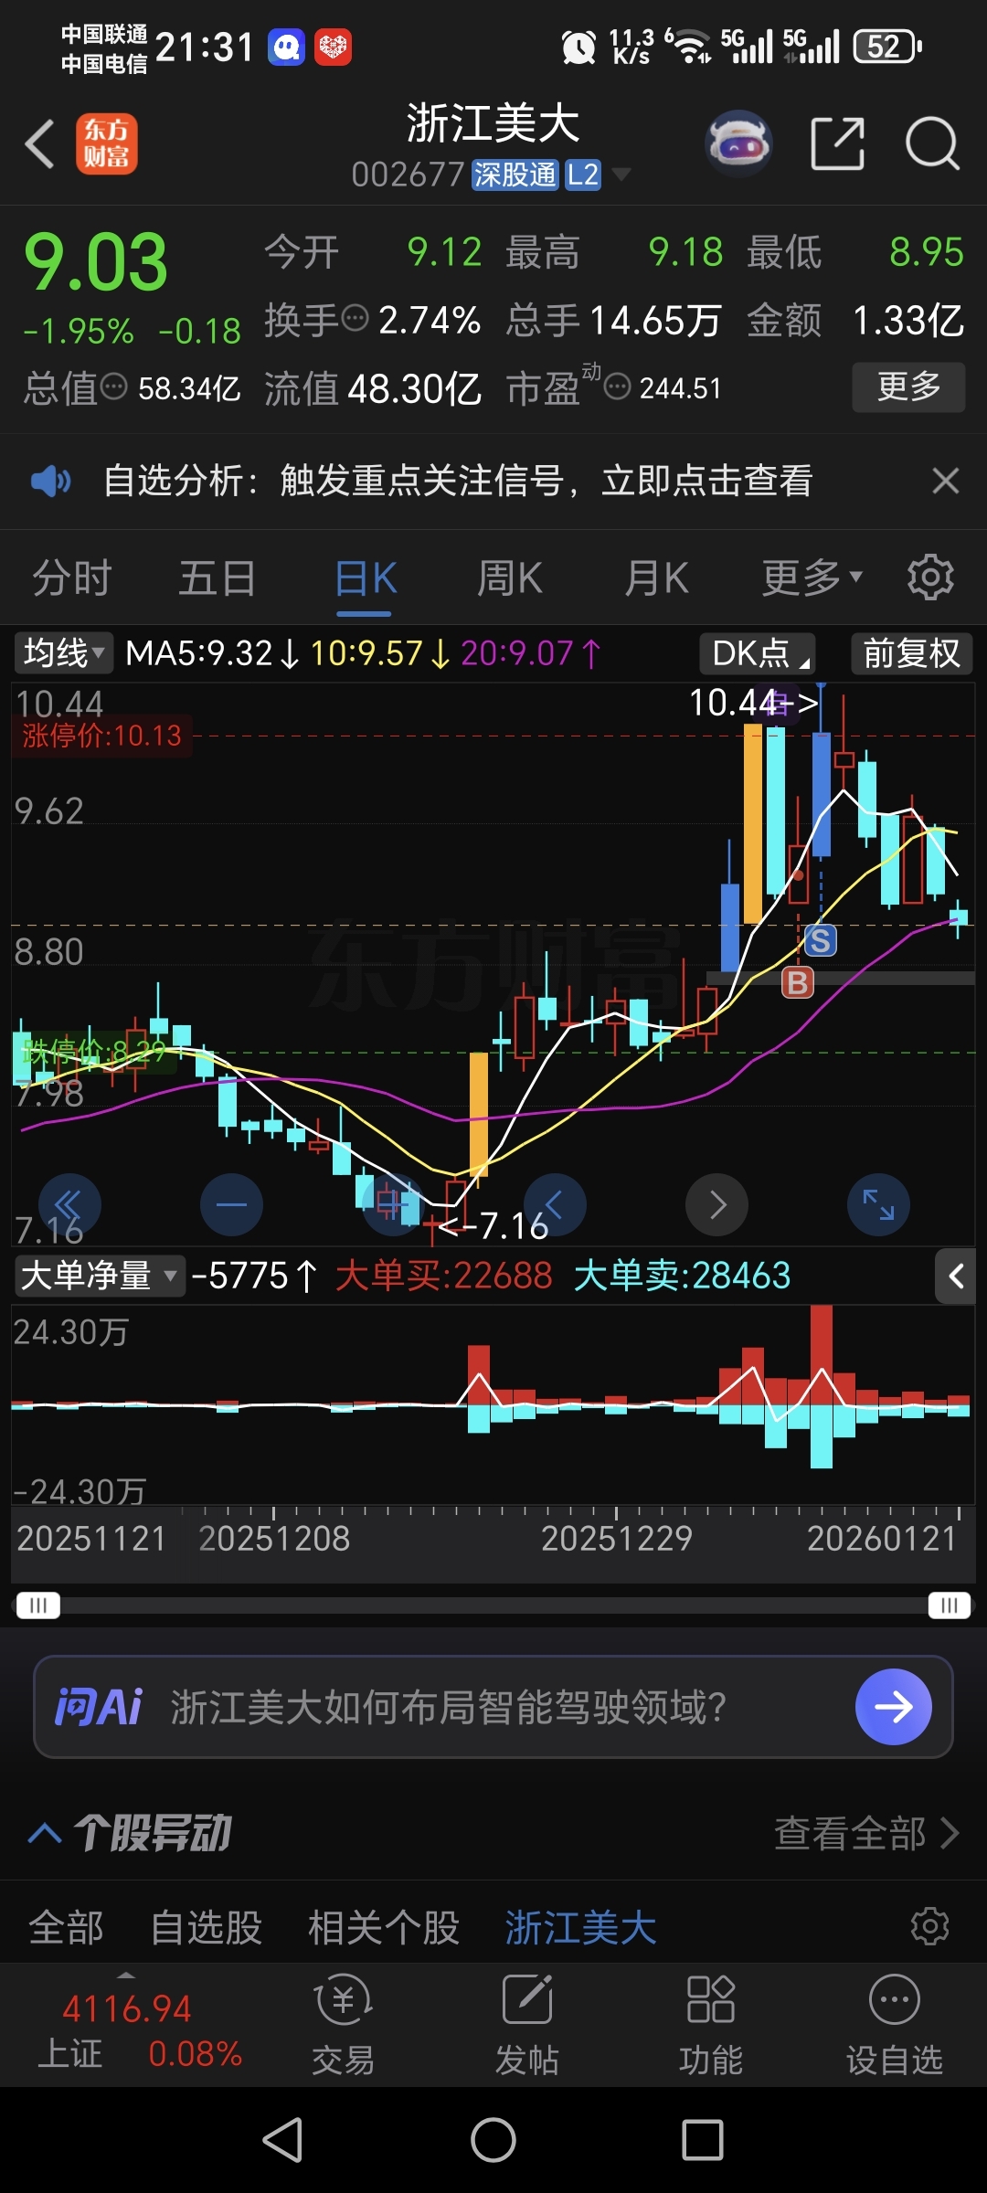Open the DK点 selector
This screenshot has width=987, height=2193.
click(758, 653)
